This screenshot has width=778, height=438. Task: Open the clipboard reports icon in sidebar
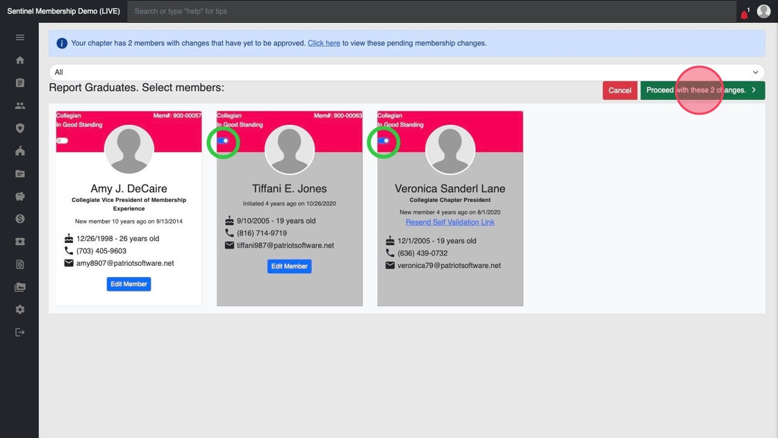(20, 83)
